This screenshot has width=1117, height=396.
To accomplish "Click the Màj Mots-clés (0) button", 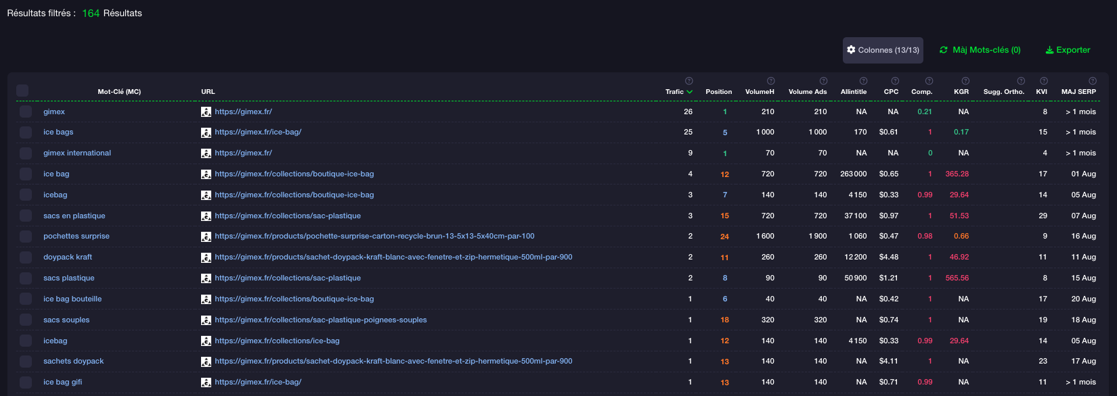I will tap(980, 50).
